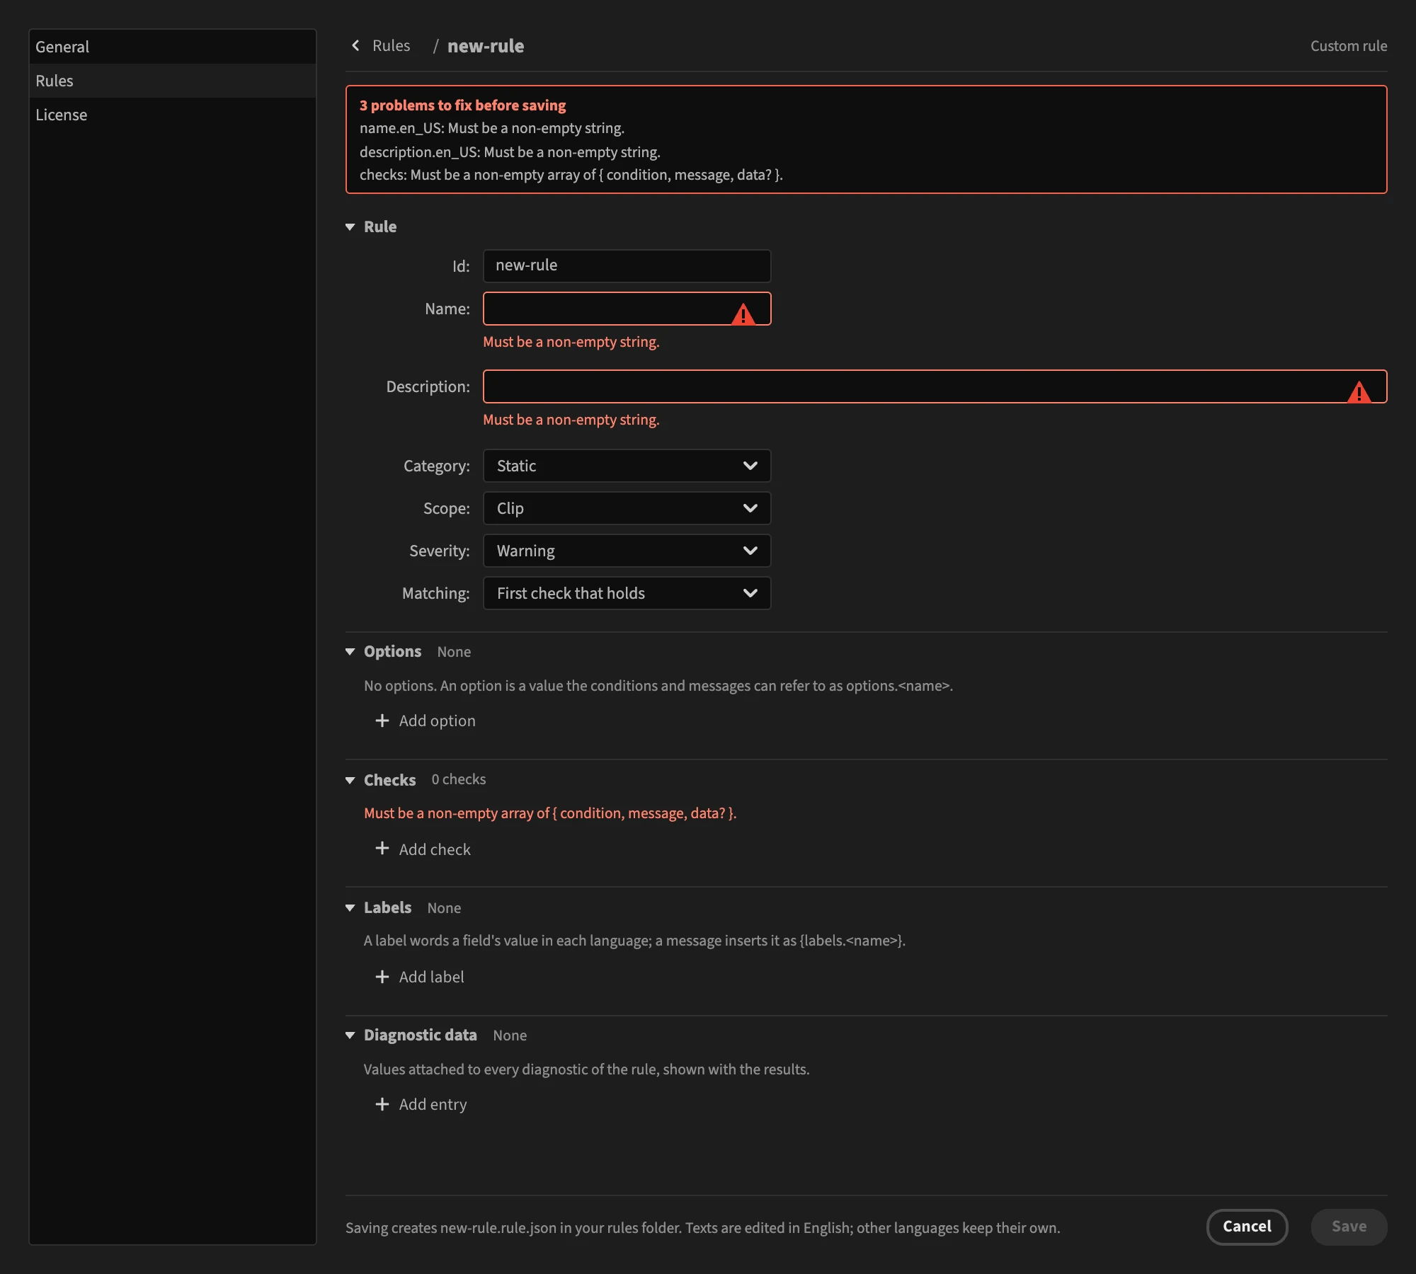Focus the empty Description input field
This screenshot has height=1274, width=1416.
[935, 386]
